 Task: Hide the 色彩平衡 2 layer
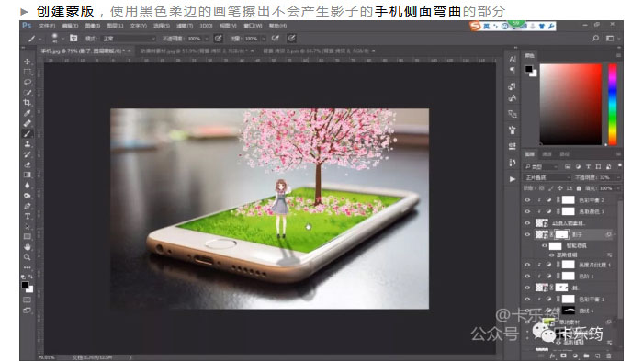click(527, 200)
